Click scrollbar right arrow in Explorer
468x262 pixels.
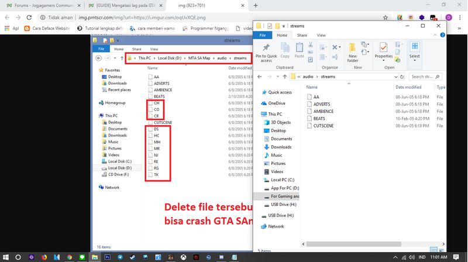click(443, 244)
